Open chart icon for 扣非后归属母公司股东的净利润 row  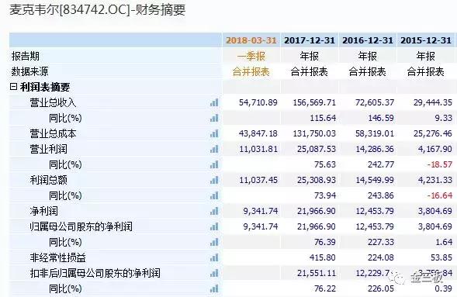coord(214,273)
